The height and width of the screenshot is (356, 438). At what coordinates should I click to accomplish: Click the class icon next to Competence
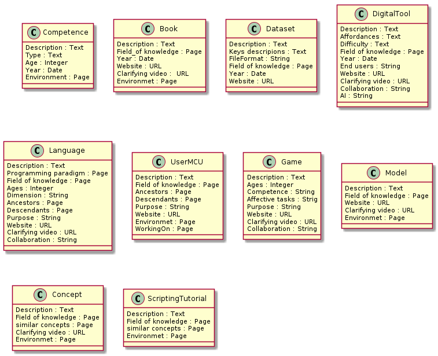point(34,32)
